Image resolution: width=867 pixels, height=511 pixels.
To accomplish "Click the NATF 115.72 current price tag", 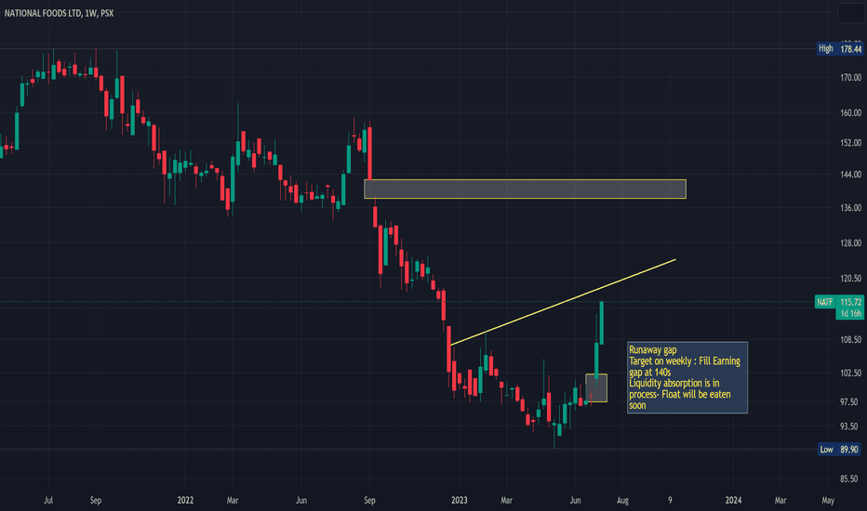I will 839,302.
